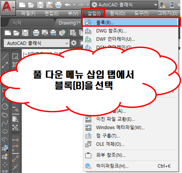Viewport: 182px width, 173px height.
Task: Open the 뷰(V) menu
Action: pyautogui.click(x=73, y=13)
